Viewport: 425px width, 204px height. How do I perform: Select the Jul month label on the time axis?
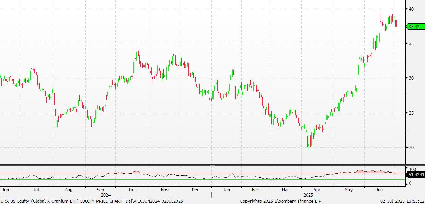pos(36,190)
